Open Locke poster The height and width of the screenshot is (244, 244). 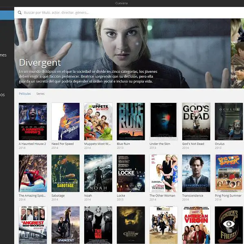coord(131,173)
